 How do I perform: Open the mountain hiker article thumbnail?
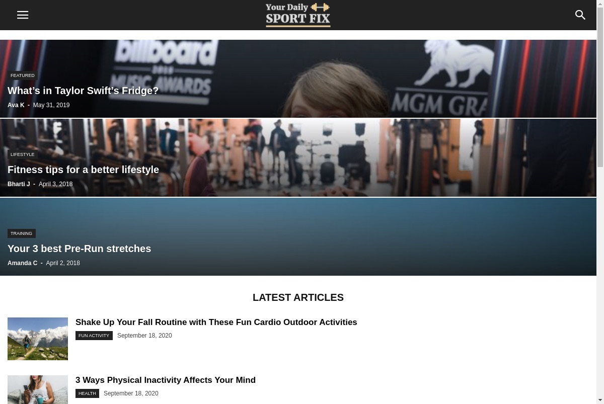38,339
